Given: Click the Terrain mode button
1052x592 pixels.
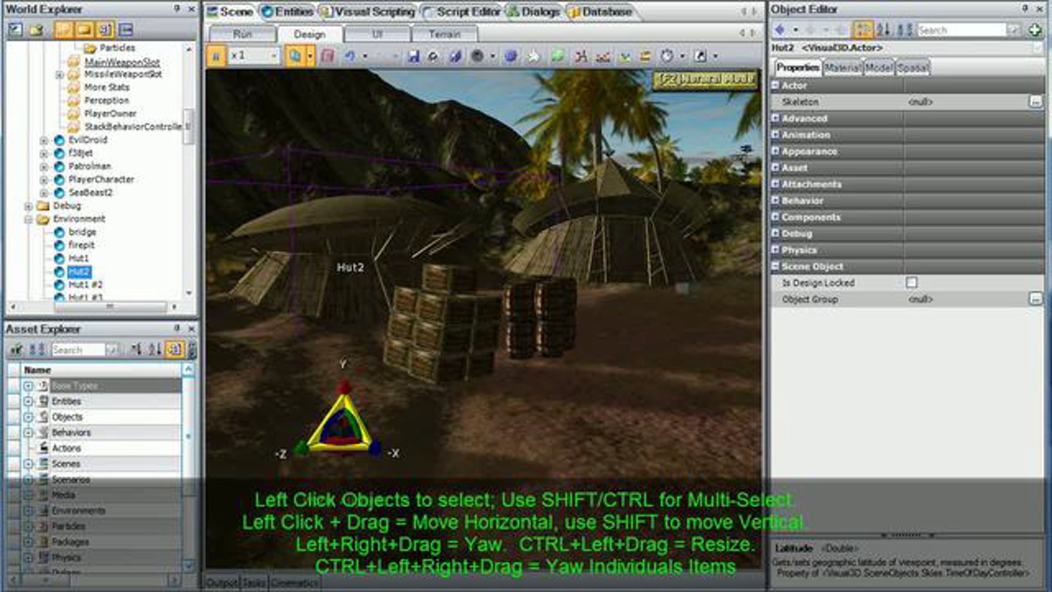Looking at the screenshot, I should point(444,34).
